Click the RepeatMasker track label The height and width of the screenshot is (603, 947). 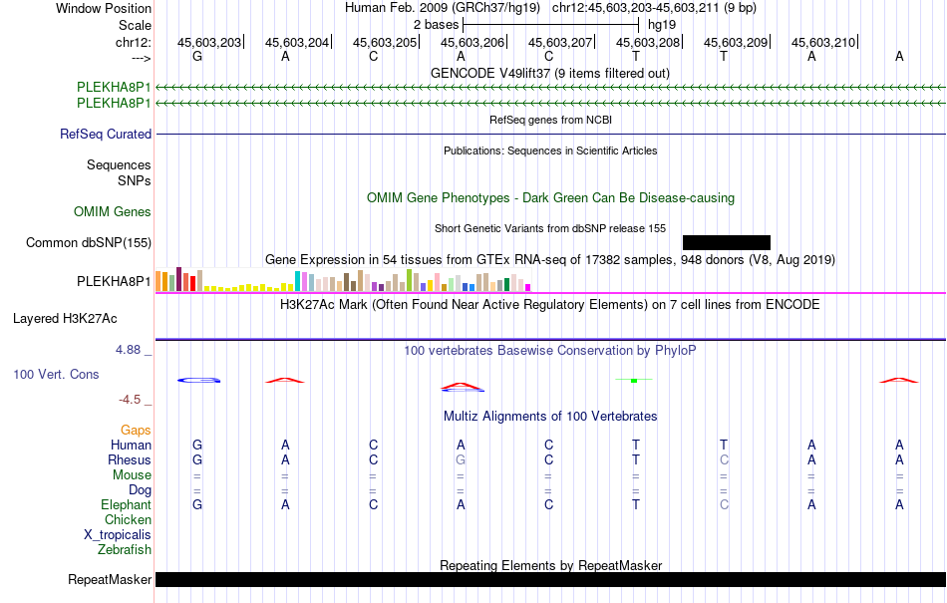coord(110,579)
